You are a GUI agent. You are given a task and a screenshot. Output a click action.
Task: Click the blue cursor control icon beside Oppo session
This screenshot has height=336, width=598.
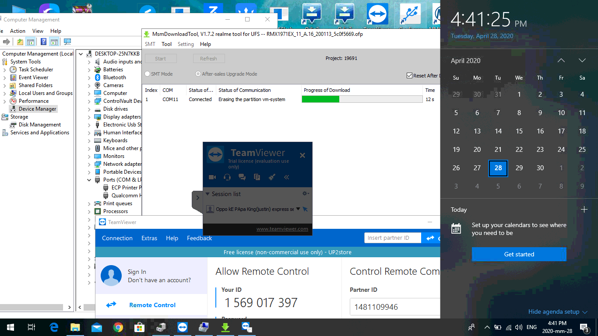(305, 209)
